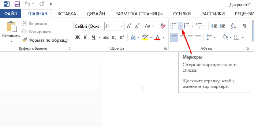Open the Customize Quick Access Toolbar arrow
Viewport: 254px width, 127px height.
(51, 4)
